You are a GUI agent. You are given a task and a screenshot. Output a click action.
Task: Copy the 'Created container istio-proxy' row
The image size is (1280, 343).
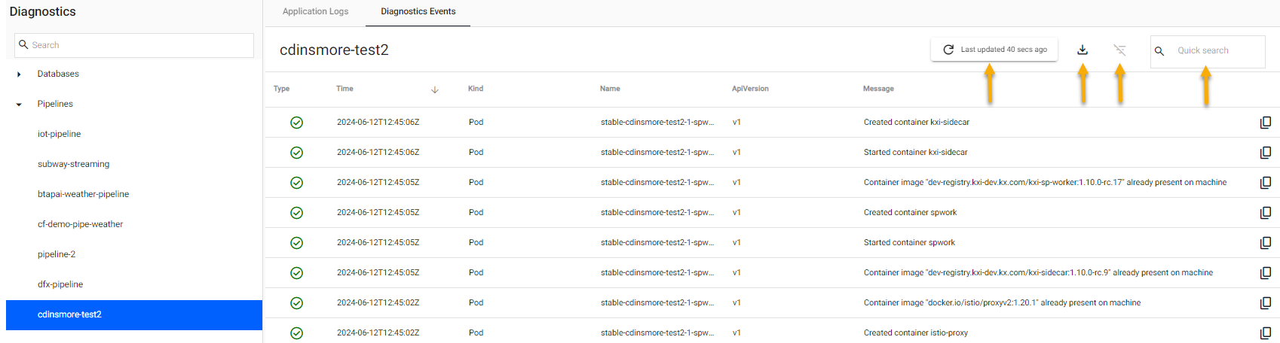coord(1265,332)
